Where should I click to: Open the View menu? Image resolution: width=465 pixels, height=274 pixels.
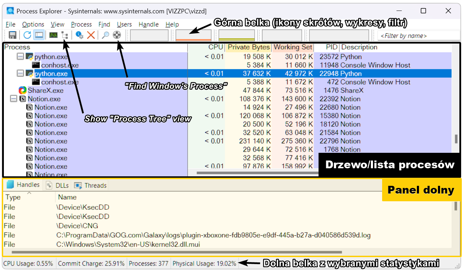[x=57, y=25]
